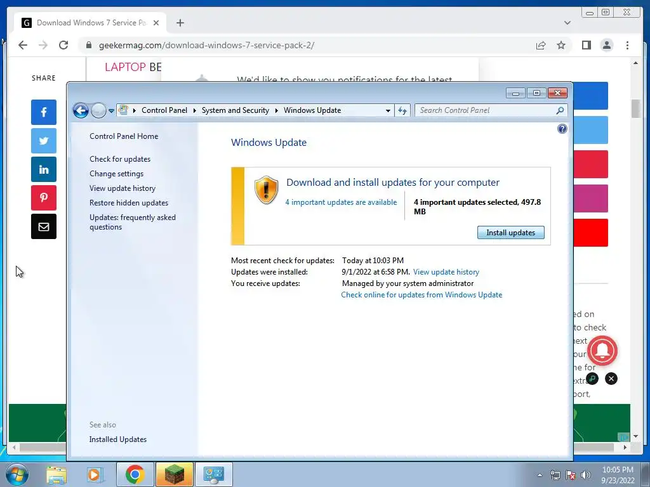Check online for updates from Windows Update

[x=421, y=295]
